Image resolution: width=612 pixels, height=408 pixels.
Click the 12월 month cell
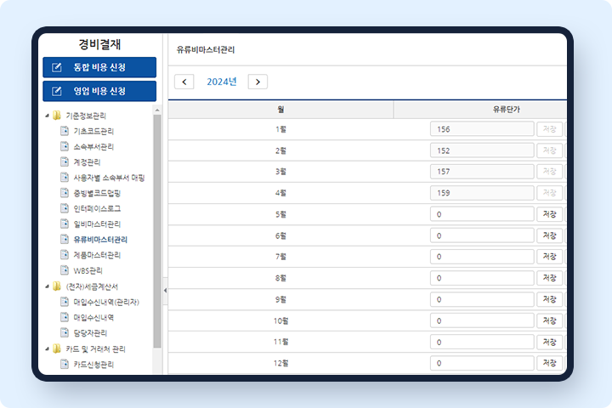[x=280, y=363]
